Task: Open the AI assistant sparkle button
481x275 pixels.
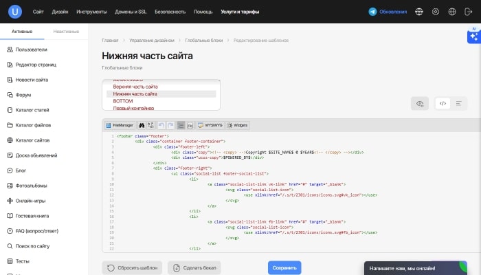Action: pyautogui.click(x=472, y=37)
